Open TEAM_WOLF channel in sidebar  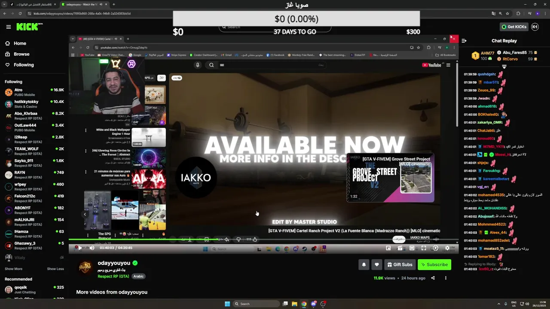click(x=34, y=151)
